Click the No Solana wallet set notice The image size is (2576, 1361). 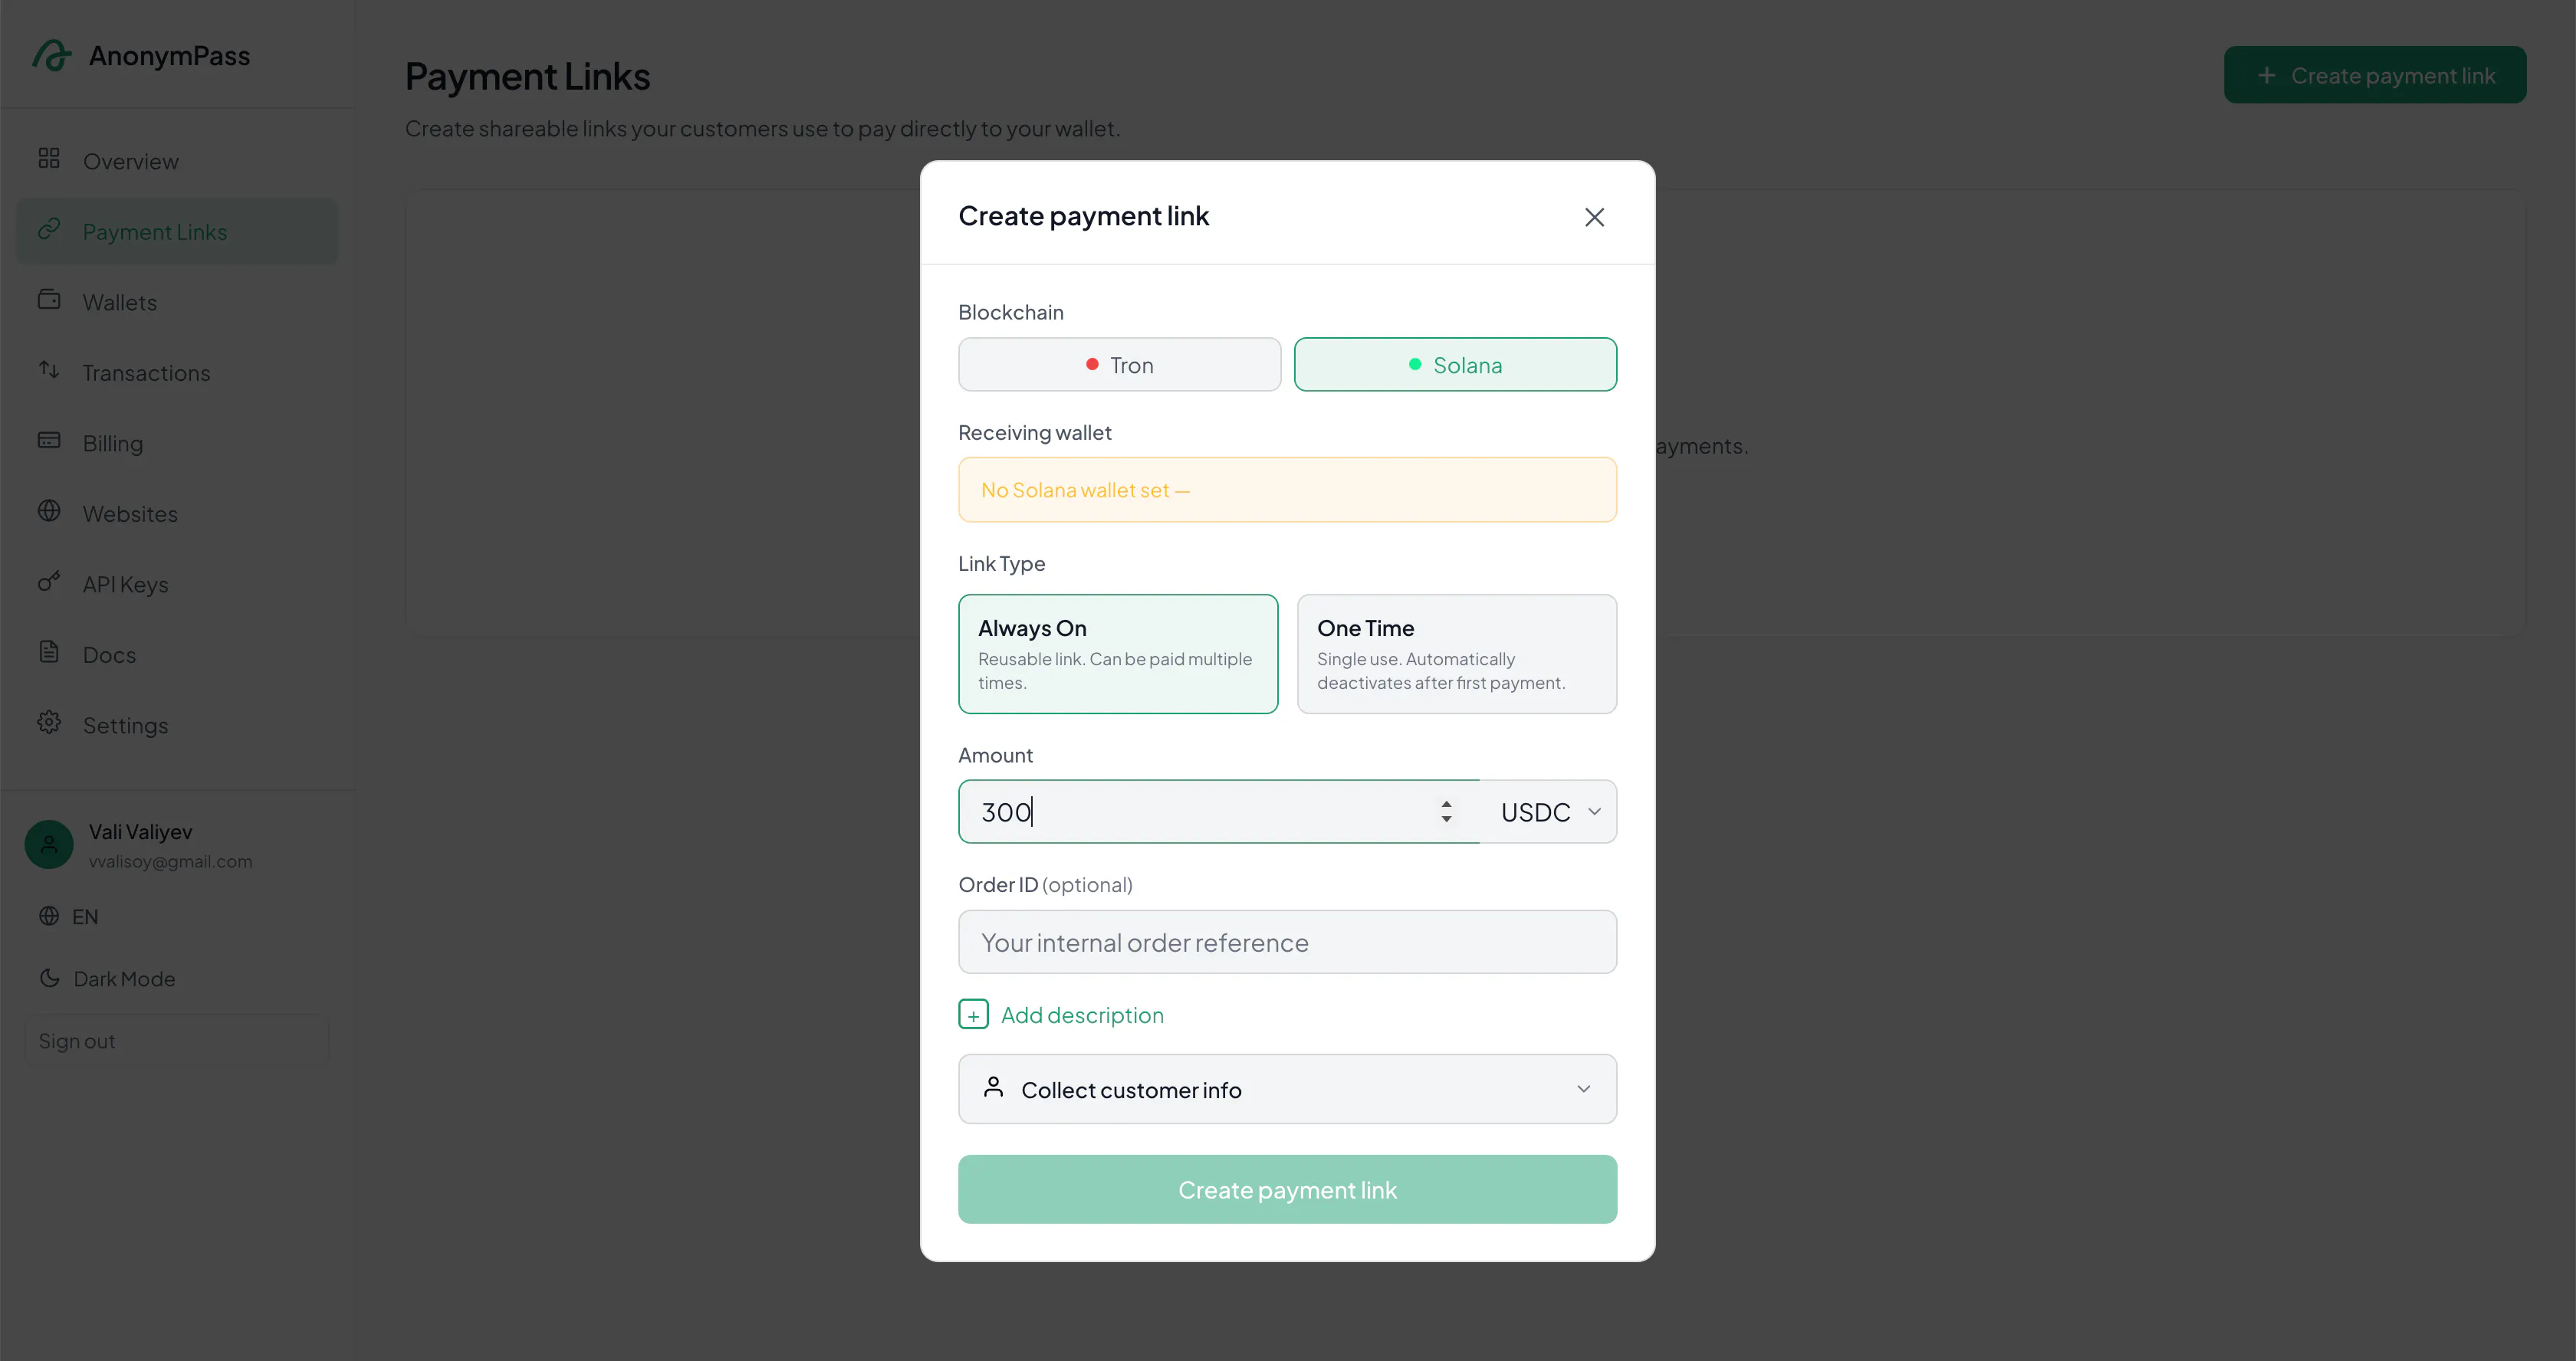[1287, 490]
